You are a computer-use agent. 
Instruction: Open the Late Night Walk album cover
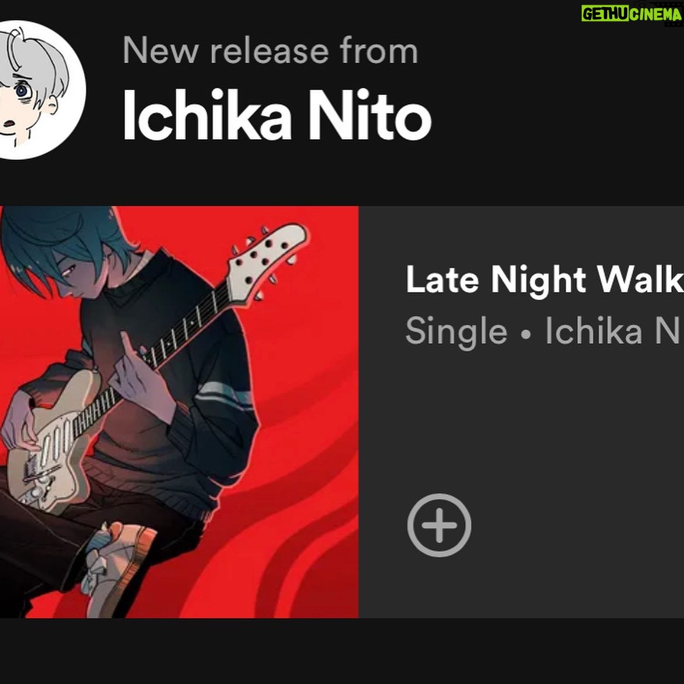click(x=179, y=412)
